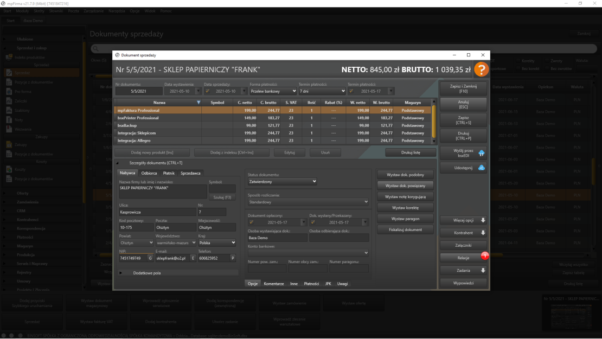Toggle the Dok. wysłany/Przekazany checkbox
The width and height of the screenshot is (602, 339).
coord(313,222)
